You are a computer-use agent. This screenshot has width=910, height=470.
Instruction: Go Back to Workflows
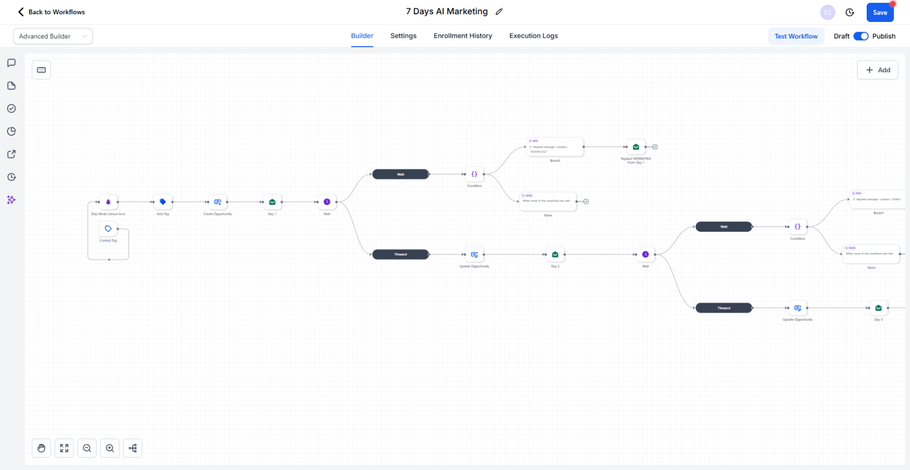(x=52, y=12)
